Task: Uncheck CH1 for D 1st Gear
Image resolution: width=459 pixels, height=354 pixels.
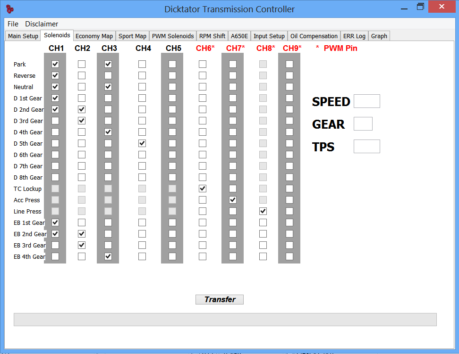Action: (x=55, y=98)
